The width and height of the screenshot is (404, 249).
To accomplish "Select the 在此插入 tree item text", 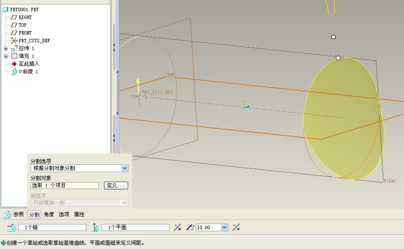I will coord(29,63).
